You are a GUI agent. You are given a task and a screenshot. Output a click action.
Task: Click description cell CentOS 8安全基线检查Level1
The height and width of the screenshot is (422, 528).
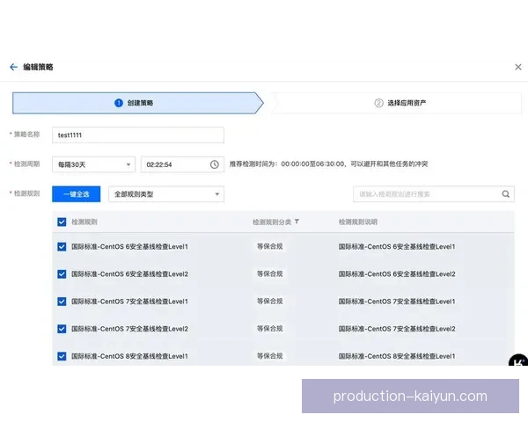[x=397, y=356]
